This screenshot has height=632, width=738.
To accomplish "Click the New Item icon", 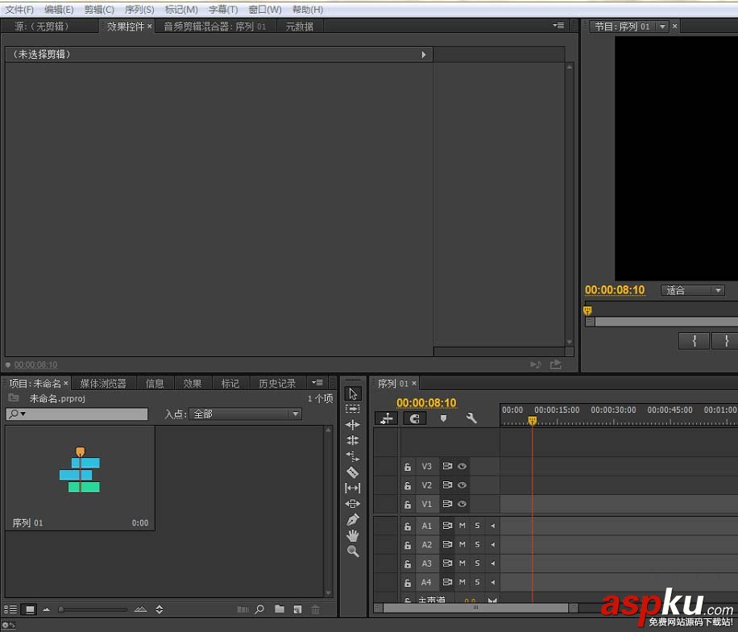I will pos(297,609).
